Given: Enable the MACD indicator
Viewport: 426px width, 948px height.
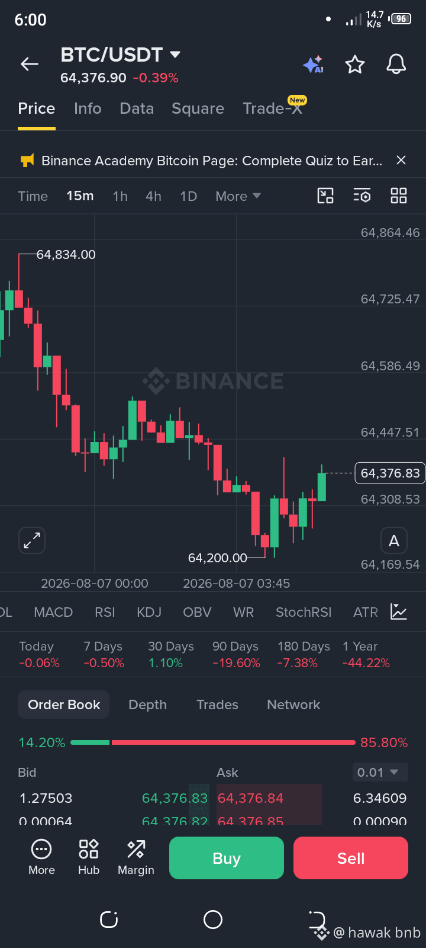Looking at the screenshot, I should [x=53, y=612].
